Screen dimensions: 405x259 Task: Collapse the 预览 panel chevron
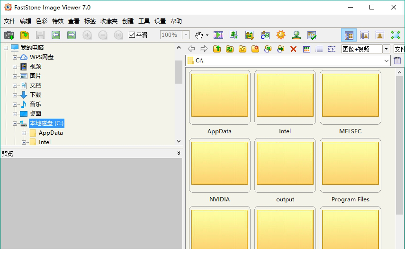pos(179,153)
